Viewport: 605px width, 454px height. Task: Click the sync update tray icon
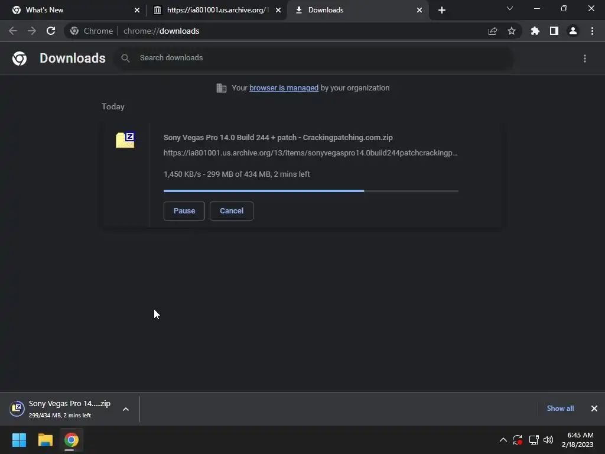click(x=518, y=440)
